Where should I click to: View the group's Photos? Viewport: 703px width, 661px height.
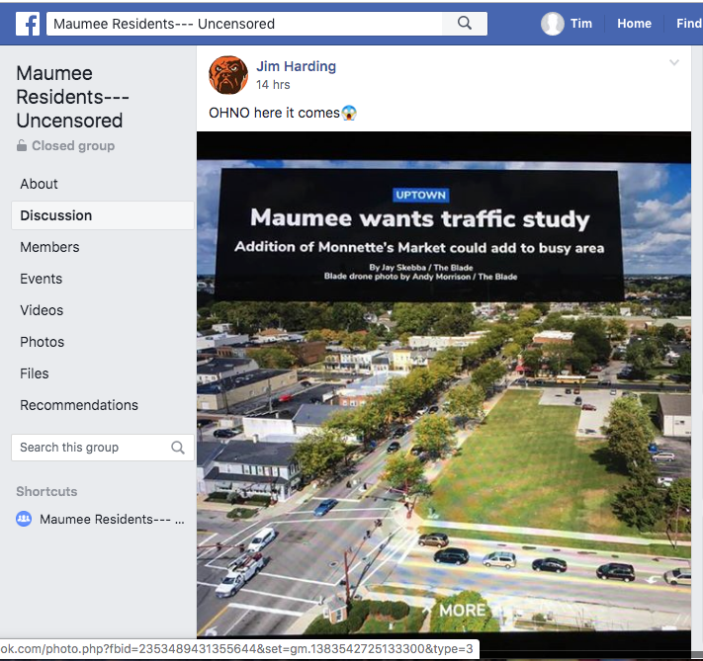coord(43,342)
